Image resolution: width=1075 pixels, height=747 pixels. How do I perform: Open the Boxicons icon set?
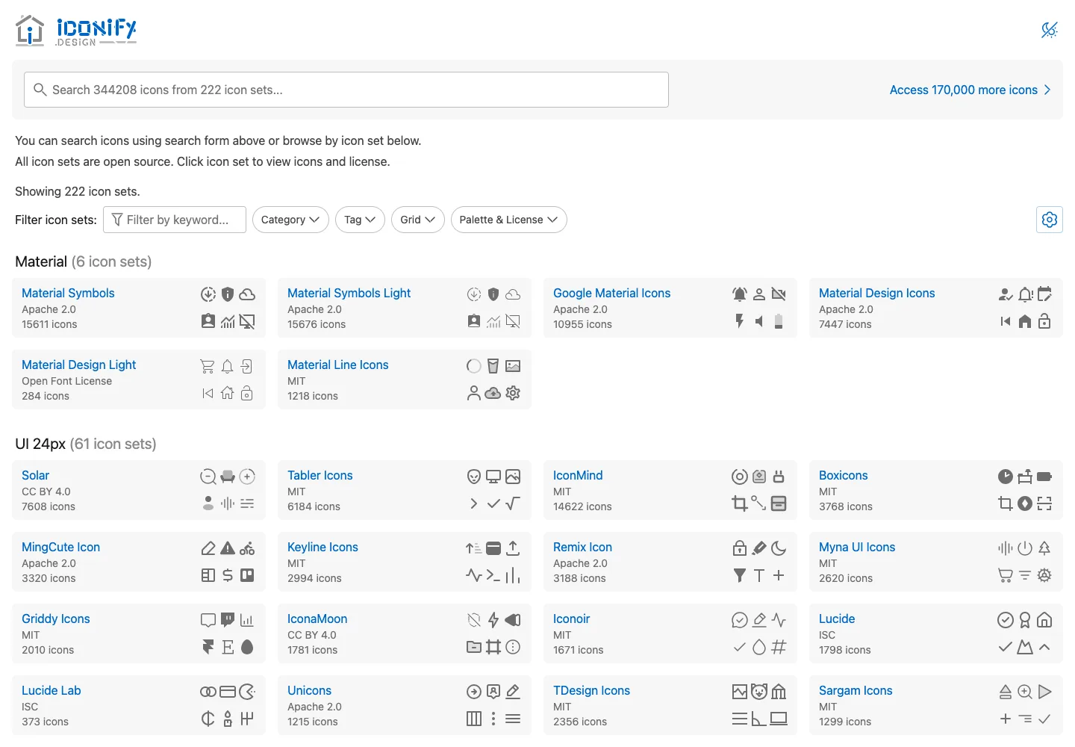point(843,475)
